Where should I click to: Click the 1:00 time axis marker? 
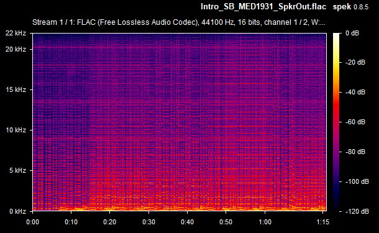[x=265, y=222]
